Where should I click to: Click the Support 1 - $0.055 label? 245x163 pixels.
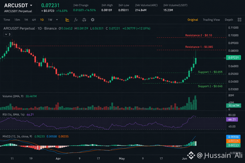[210, 72]
